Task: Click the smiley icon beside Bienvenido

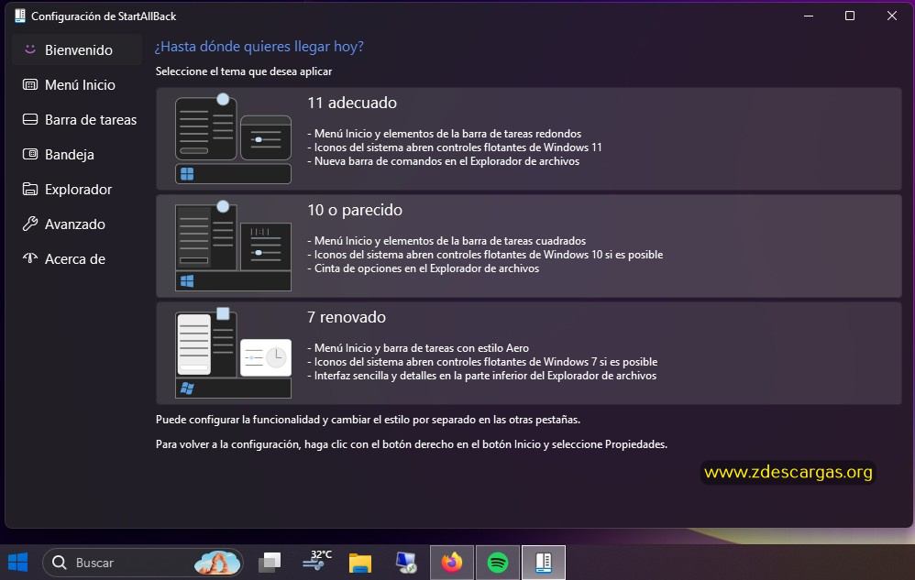Action: pyautogui.click(x=30, y=49)
